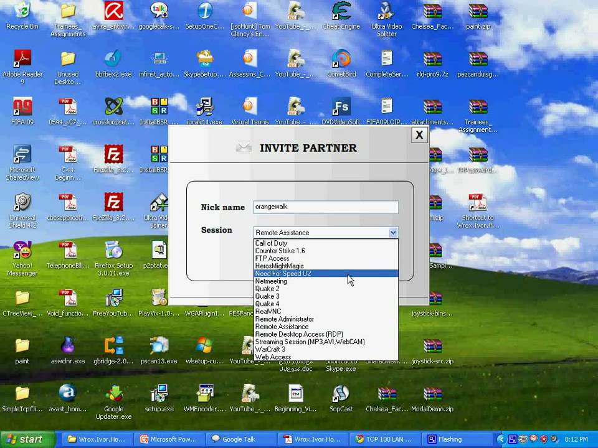The height and width of the screenshot is (448, 598).
Task: Open the Trainees_Assignments folder icon
Action: 68,20
